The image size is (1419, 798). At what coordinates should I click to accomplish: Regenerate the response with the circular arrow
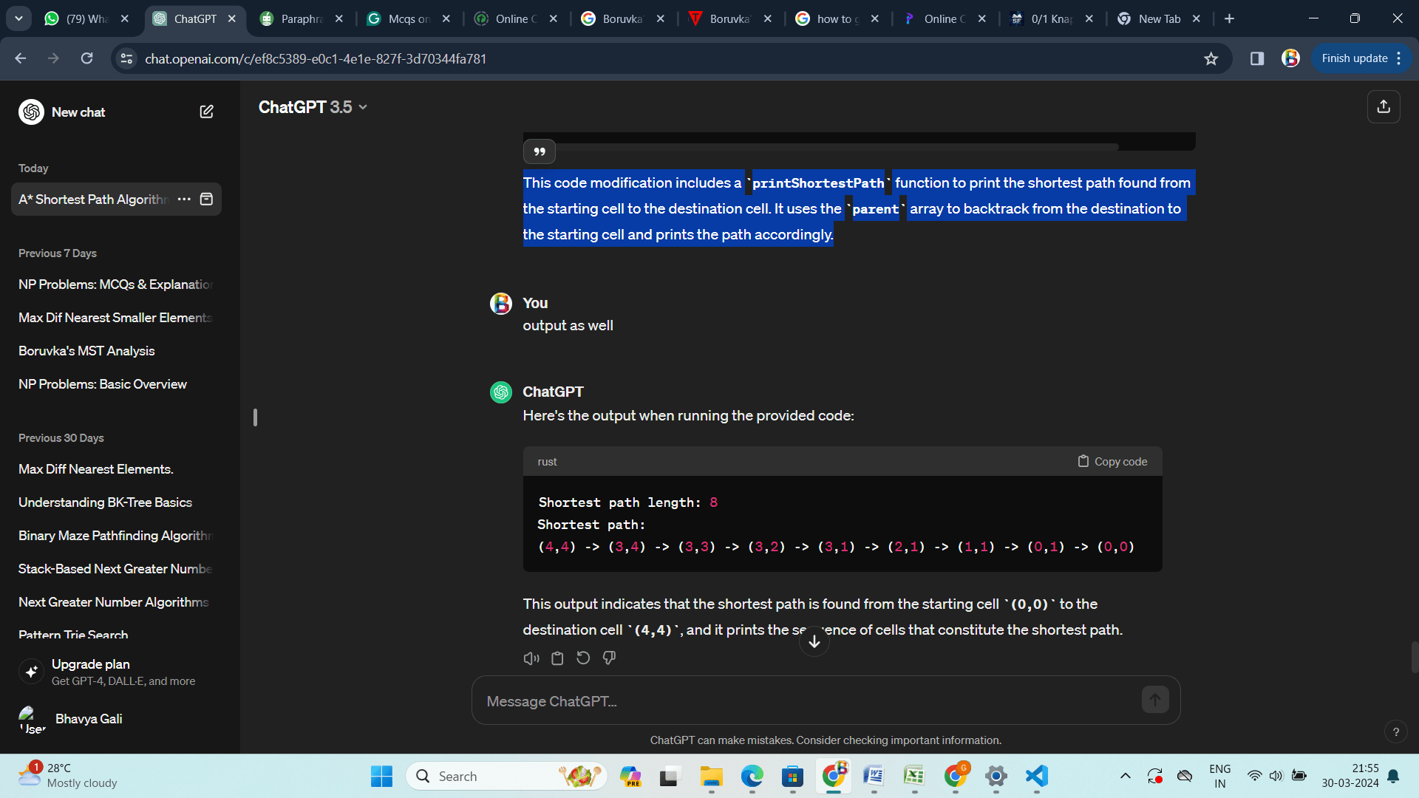pos(583,658)
